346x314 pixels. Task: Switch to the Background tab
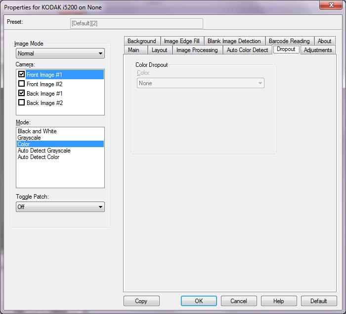coord(142,41)
